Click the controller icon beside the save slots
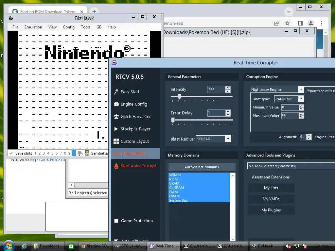 (x=80, y=153)
